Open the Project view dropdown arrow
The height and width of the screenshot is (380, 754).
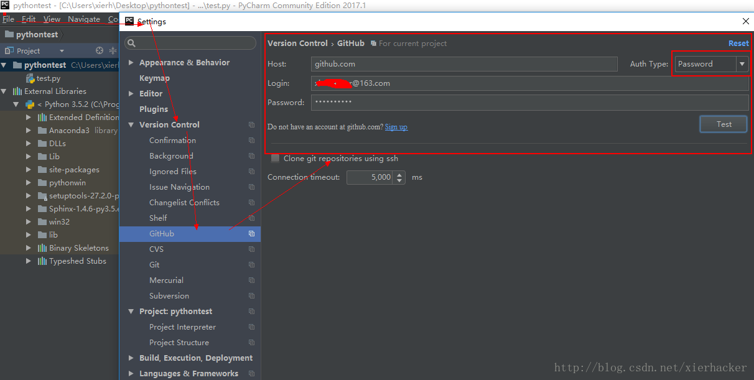62,51
